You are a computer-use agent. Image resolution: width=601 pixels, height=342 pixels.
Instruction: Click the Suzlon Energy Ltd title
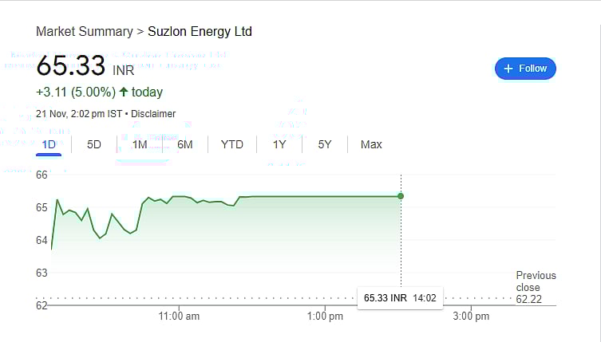point(200,32)
